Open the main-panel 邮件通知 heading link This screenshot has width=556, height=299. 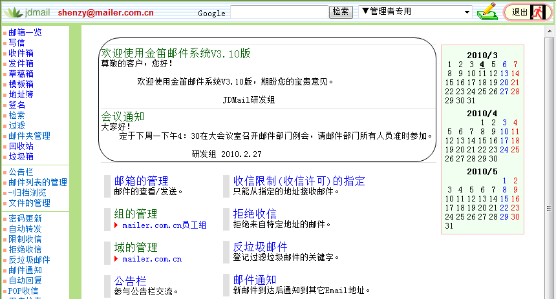[x=255, y=280]
